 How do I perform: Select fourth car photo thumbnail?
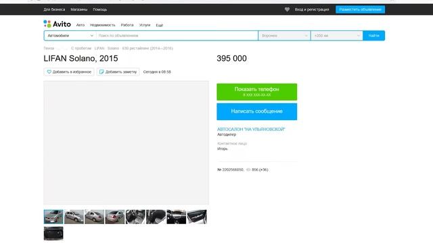coord(115,217)
